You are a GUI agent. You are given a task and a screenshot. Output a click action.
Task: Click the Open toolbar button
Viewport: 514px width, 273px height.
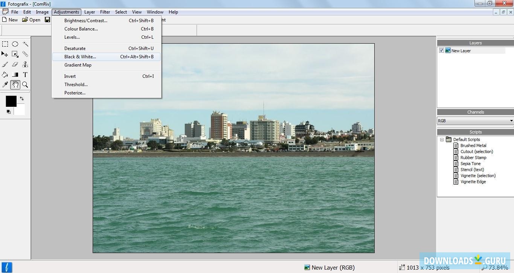pos(31,20)
